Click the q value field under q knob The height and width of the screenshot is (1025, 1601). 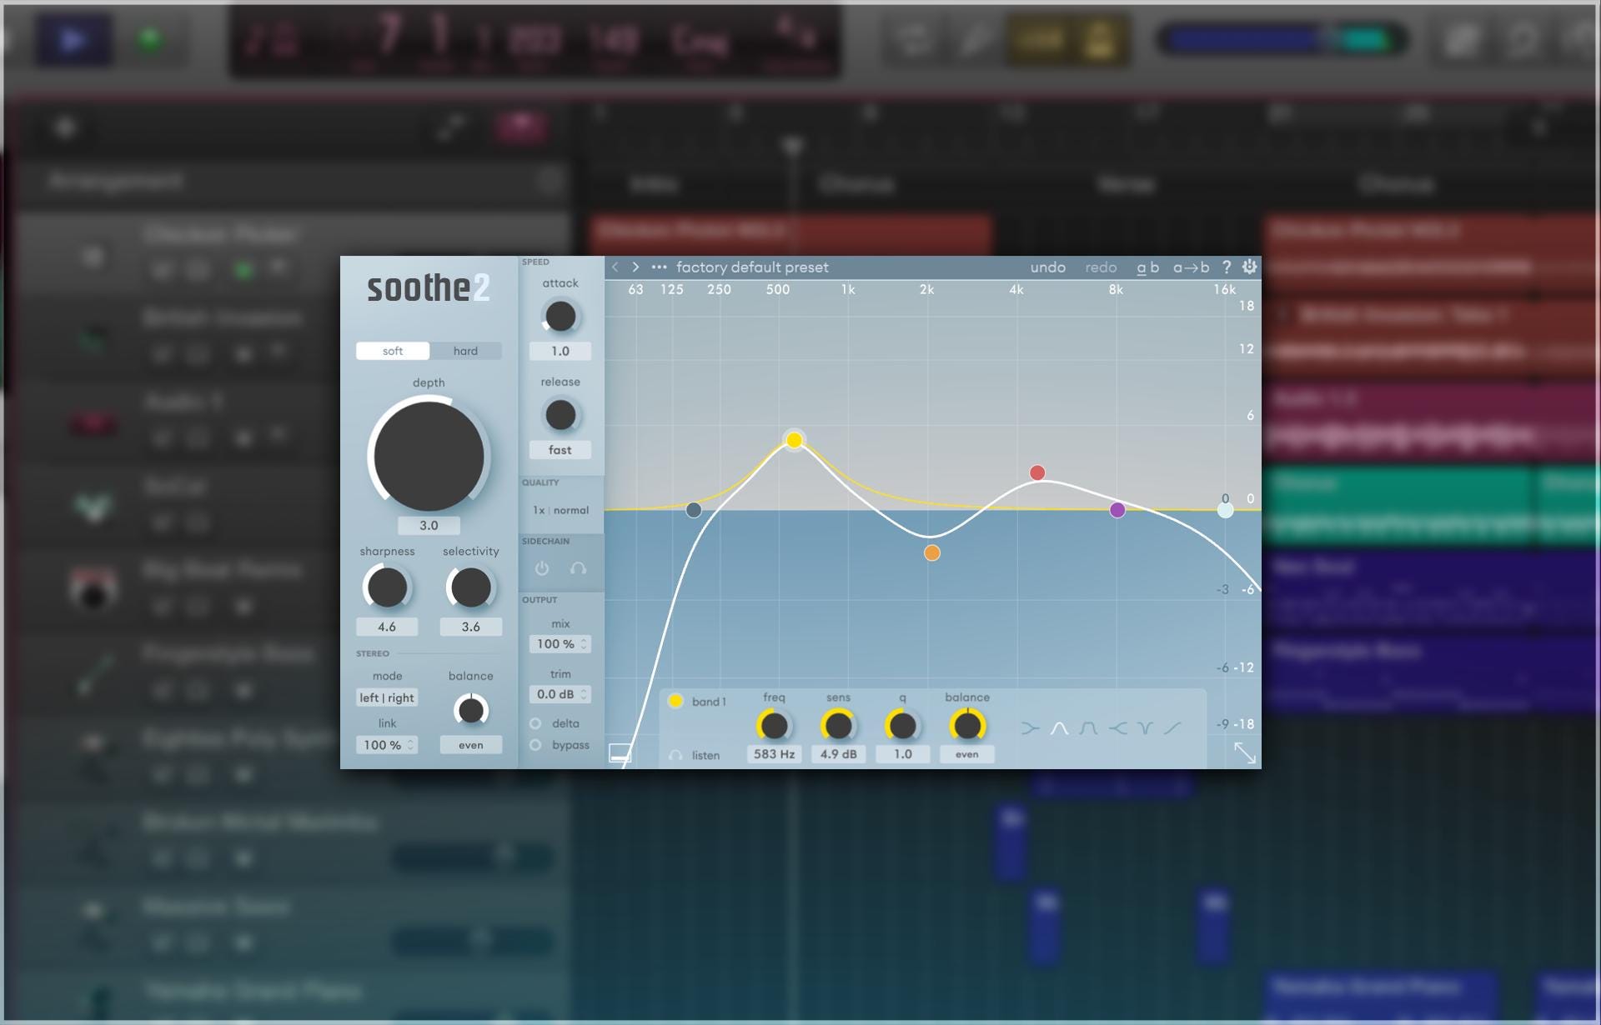902,754
